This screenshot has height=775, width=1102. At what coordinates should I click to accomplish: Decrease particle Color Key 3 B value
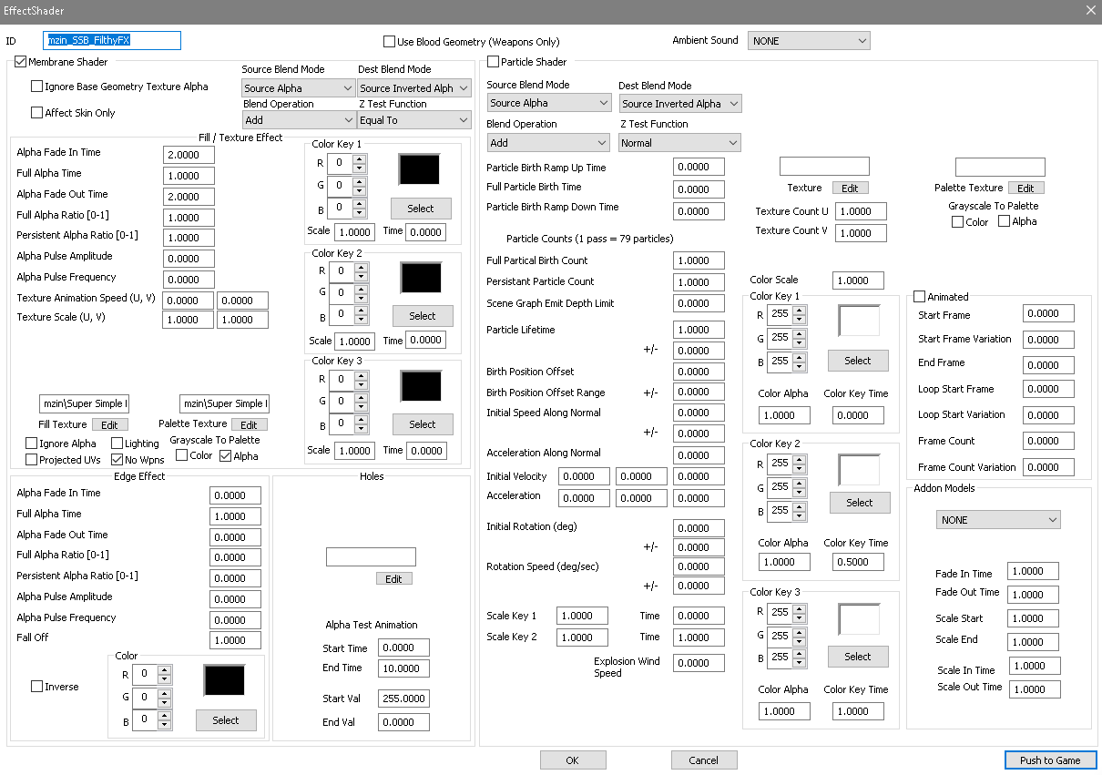tap(800, 661)
